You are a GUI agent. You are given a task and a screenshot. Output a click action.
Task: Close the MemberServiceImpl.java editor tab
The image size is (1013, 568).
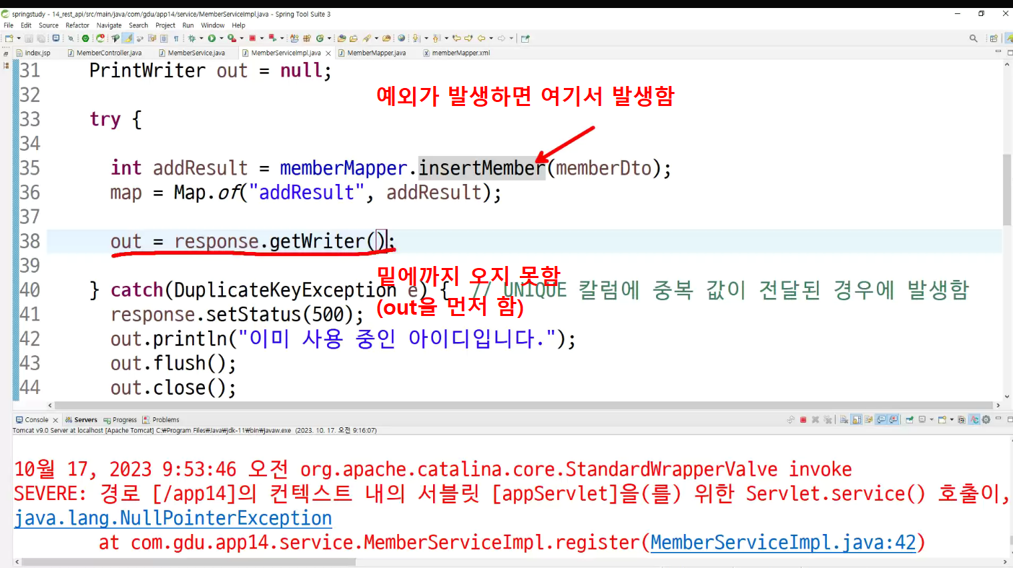tap(328, 53)
